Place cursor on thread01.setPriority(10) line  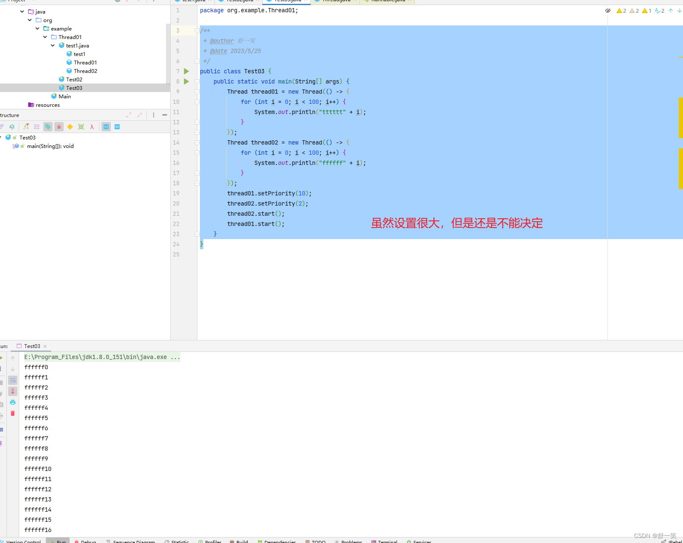pyautogui.click(x=269, y=193)
